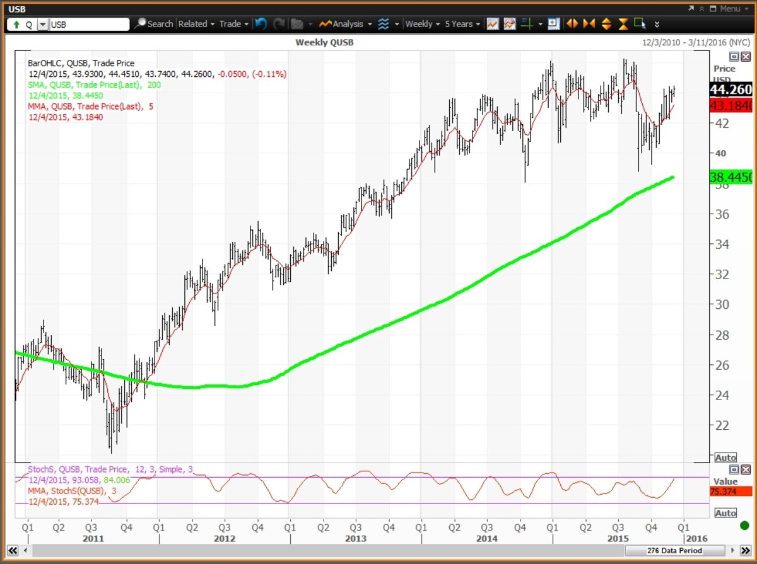Screen dimensions: 757x564
Task: Click the vertical expand arrows icon
Action: click(x=606, y=24)
